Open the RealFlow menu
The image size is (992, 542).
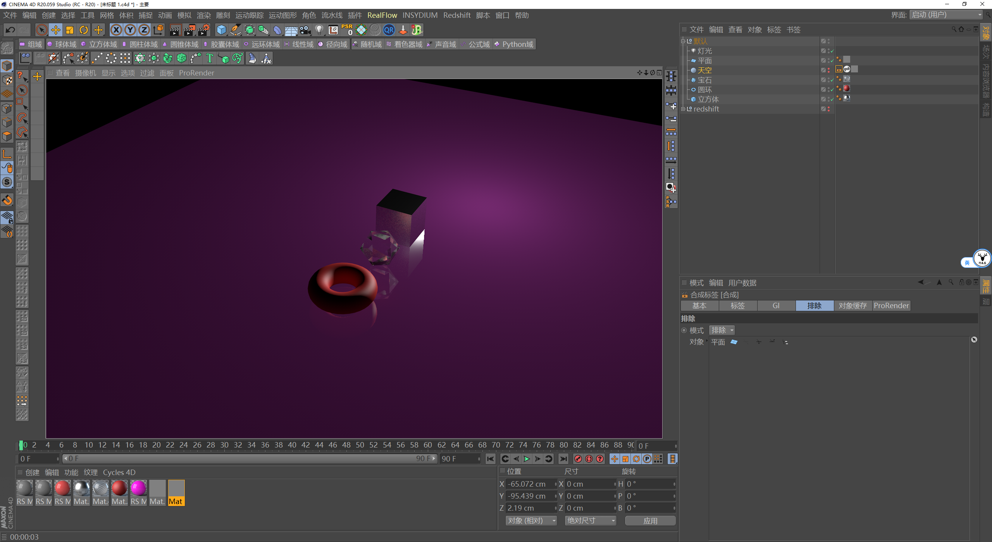pos(382,15)
